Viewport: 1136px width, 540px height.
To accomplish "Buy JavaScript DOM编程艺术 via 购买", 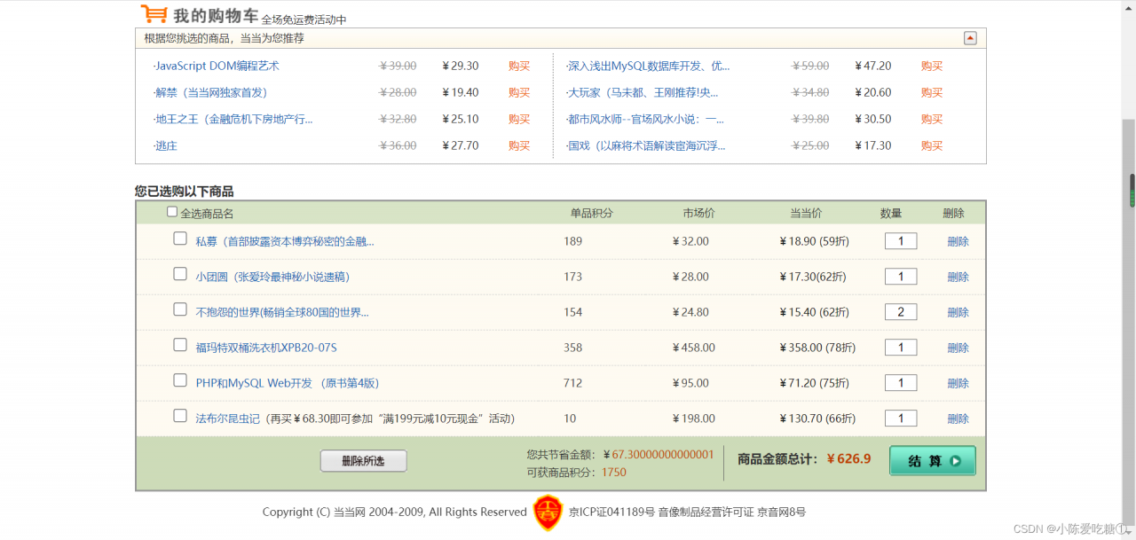I will click(519, 66).
